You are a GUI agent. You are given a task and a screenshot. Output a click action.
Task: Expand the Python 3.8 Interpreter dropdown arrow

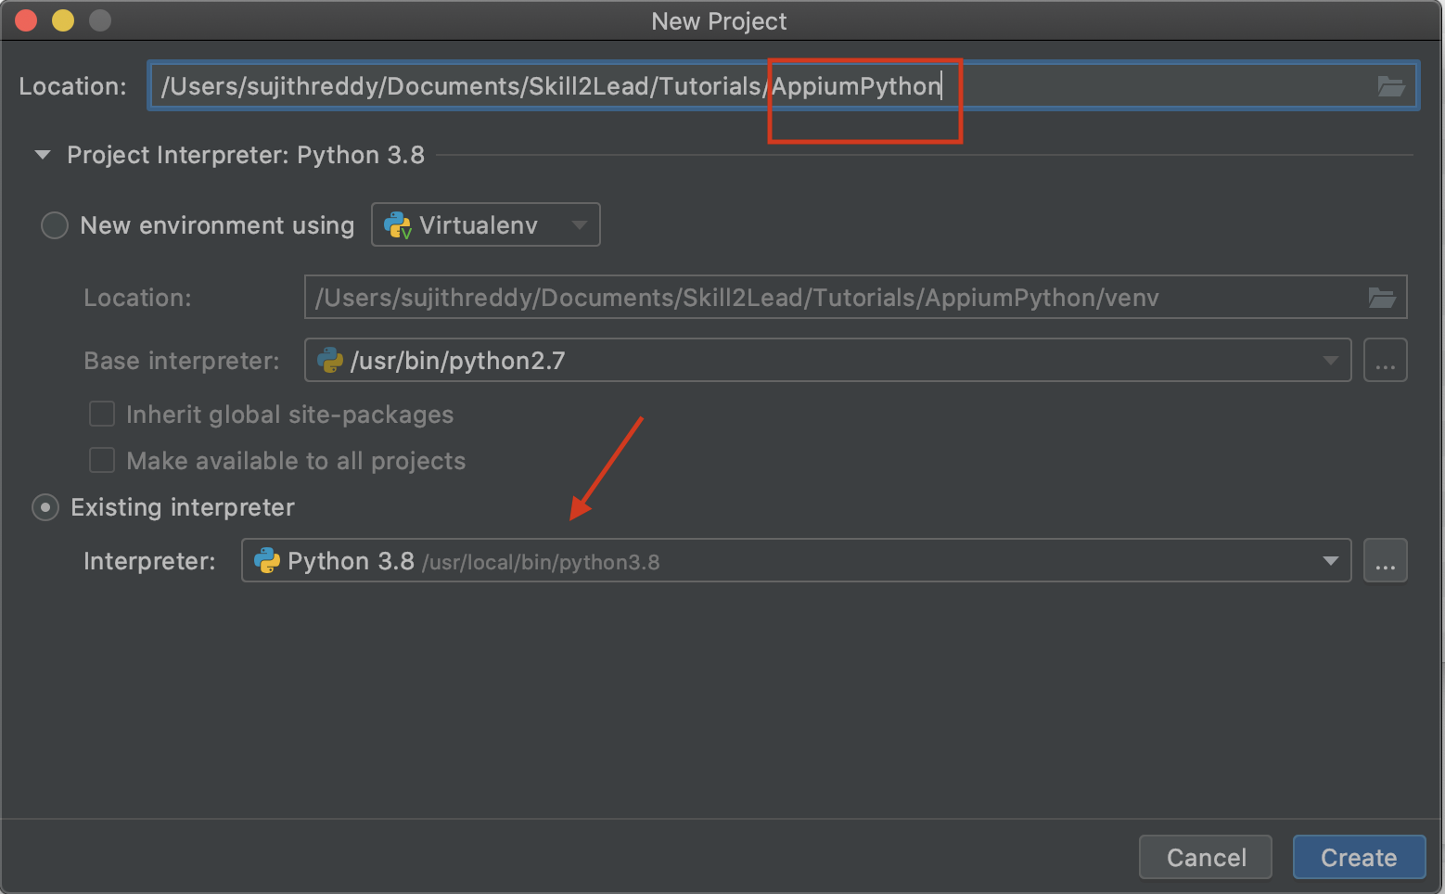point(1330,561)
